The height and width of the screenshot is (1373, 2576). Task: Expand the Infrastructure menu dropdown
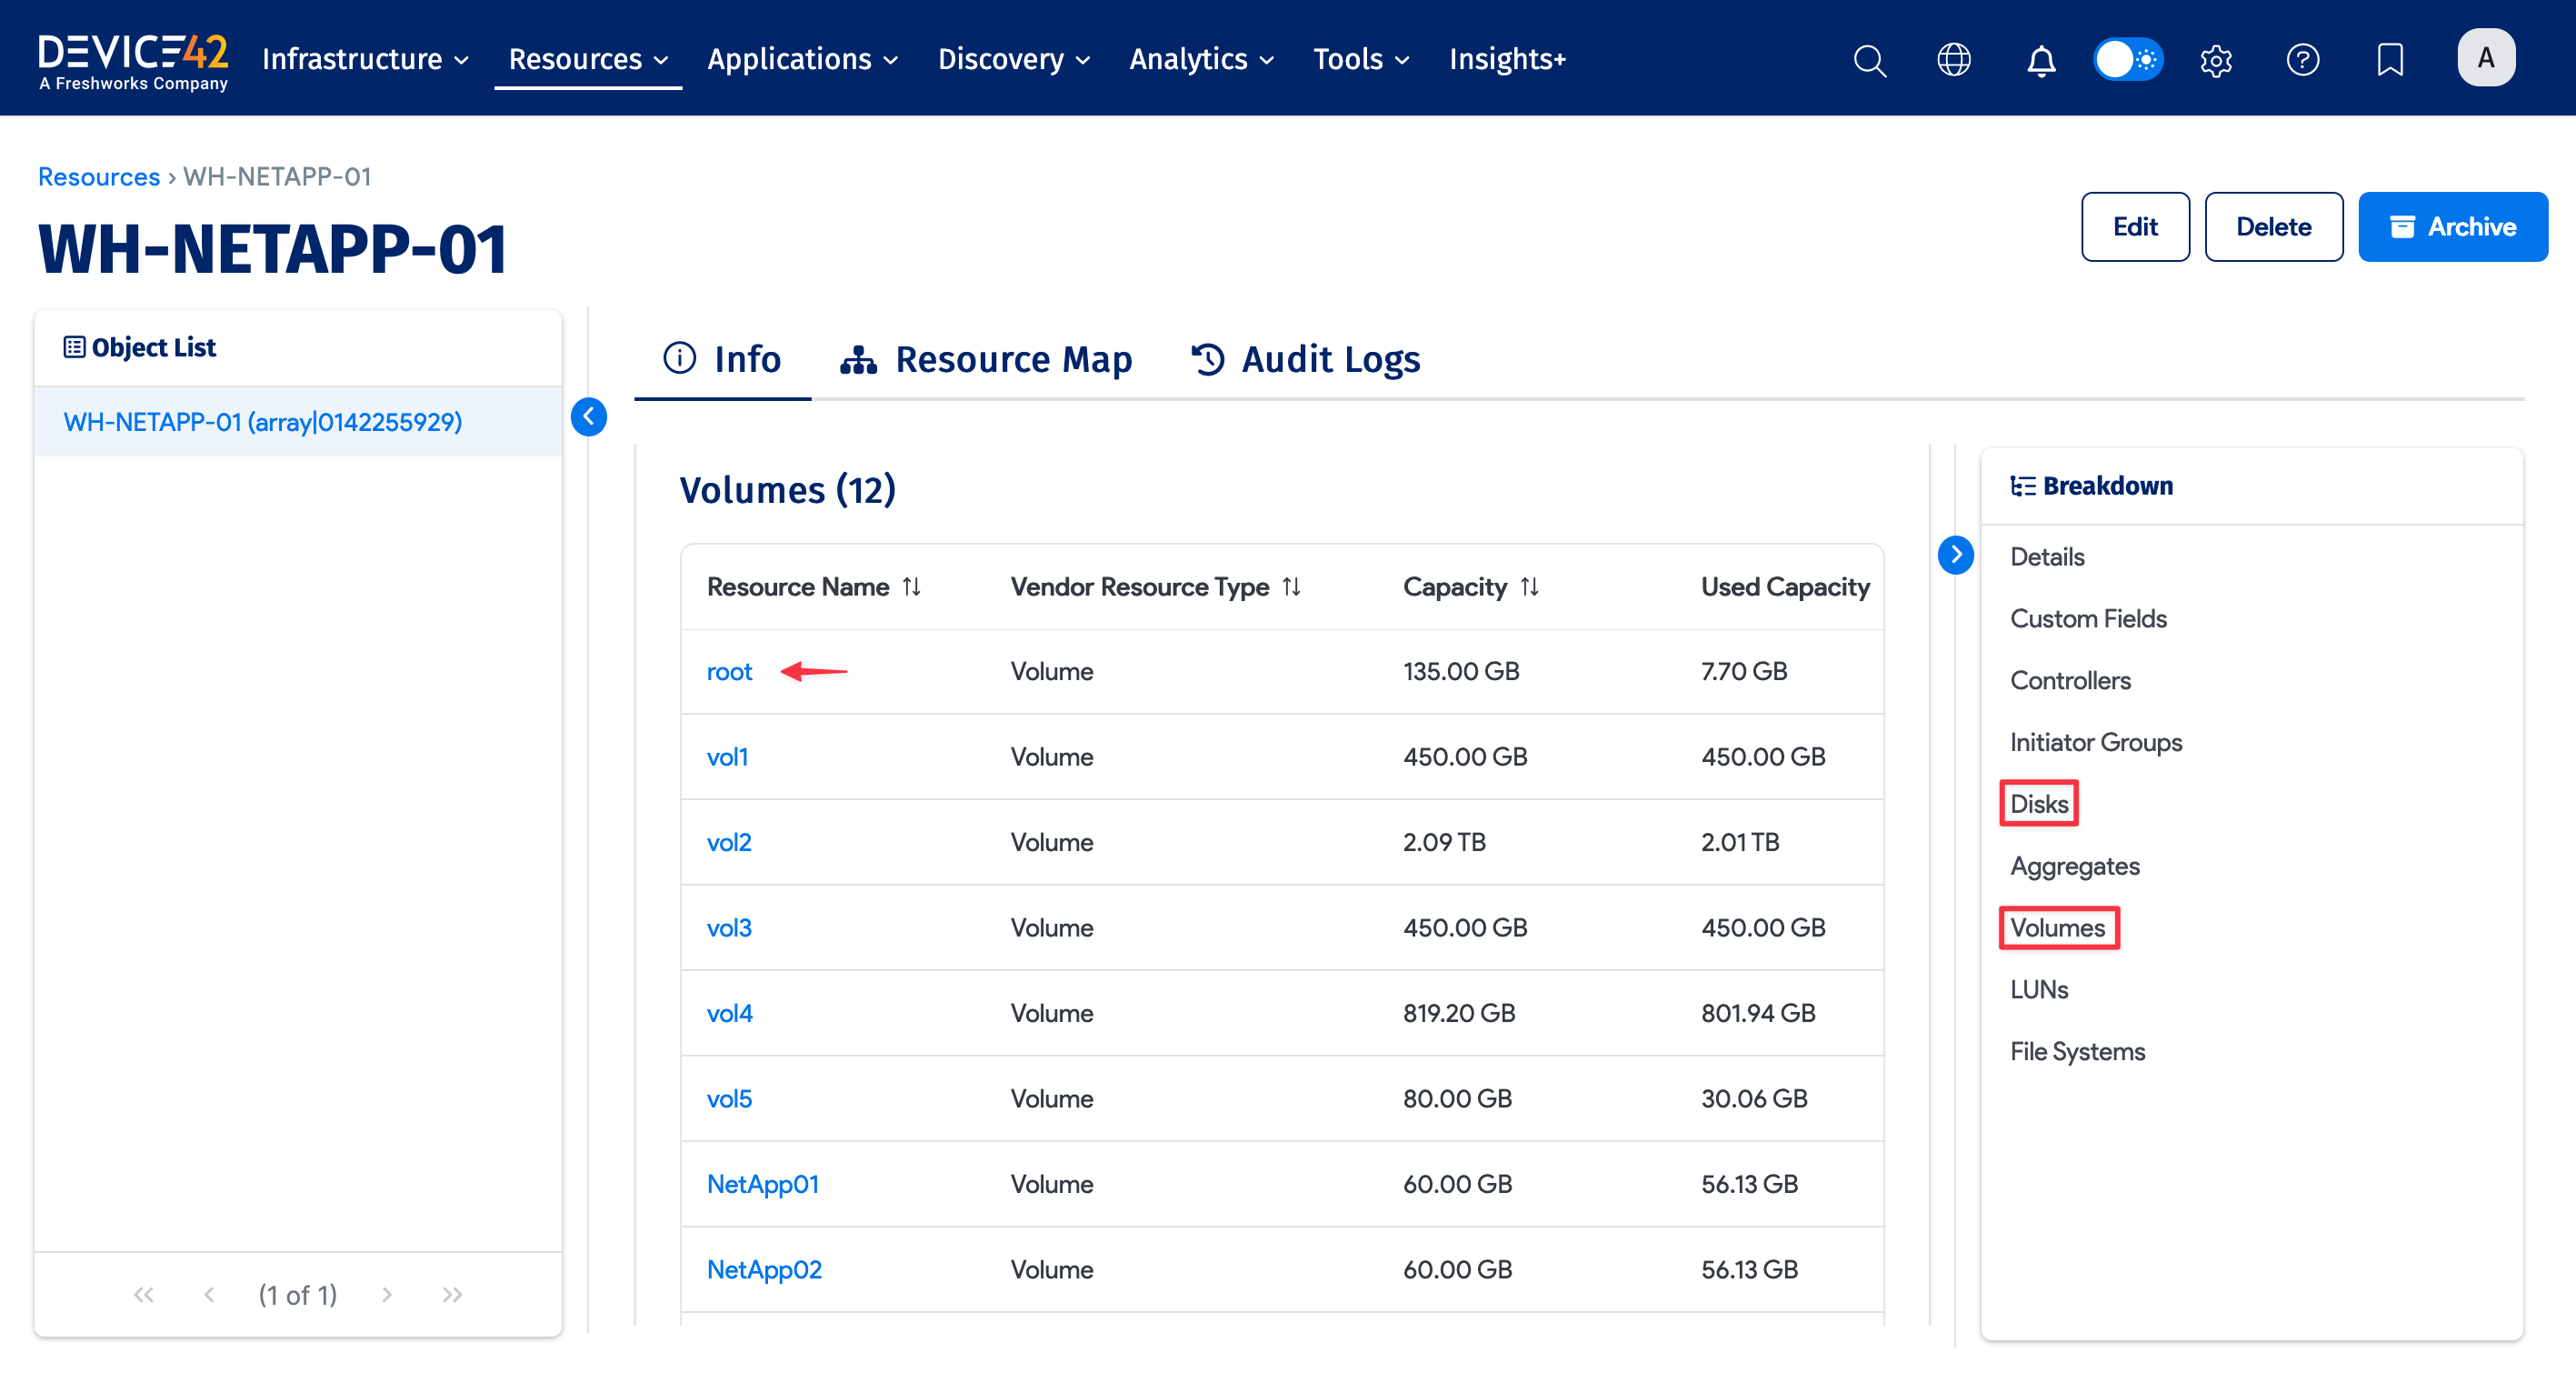365,60
